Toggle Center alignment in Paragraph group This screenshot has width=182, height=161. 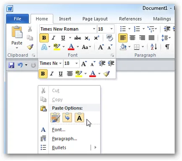coord(133,37)
